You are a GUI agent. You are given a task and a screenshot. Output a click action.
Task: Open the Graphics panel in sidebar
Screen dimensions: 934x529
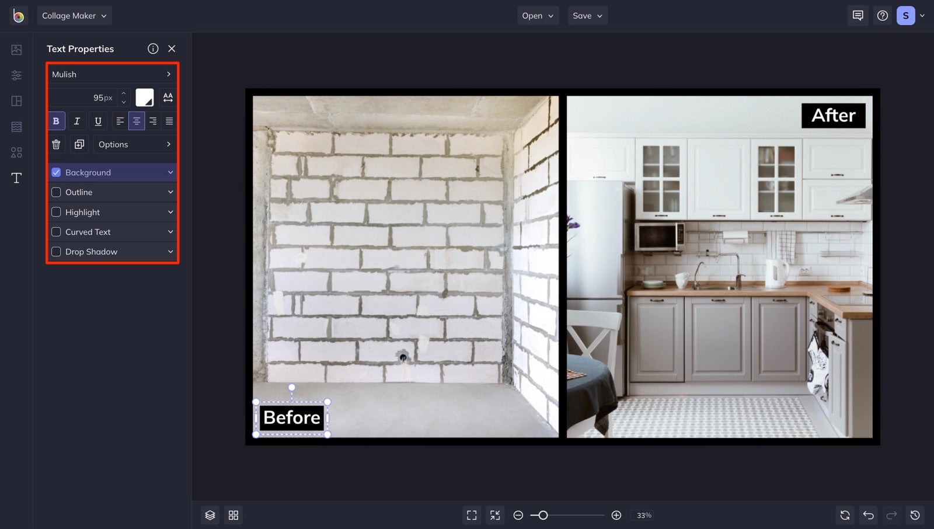point(16,152)
